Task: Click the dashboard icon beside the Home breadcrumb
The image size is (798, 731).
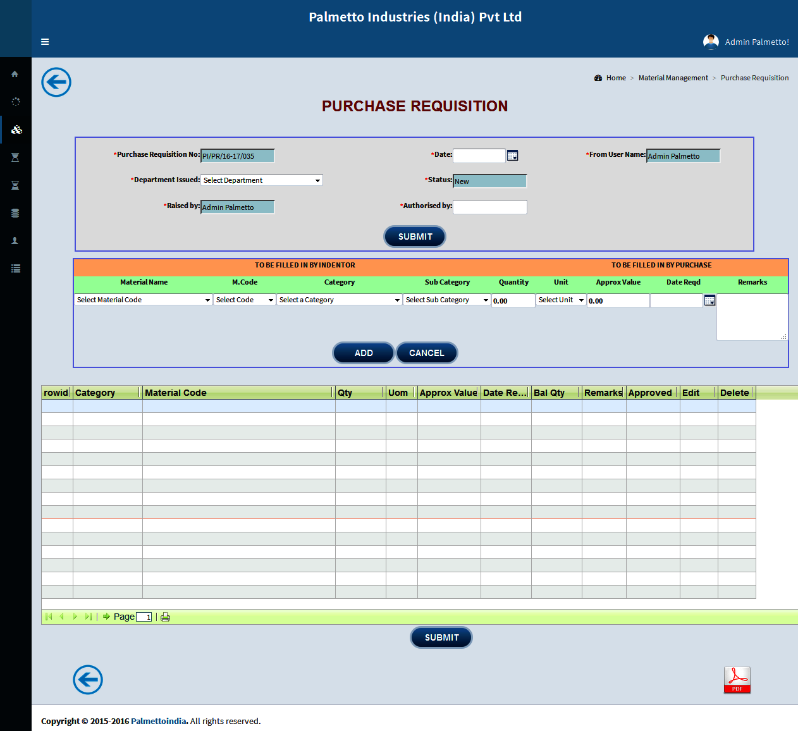Action: click(x=598, y=78)
